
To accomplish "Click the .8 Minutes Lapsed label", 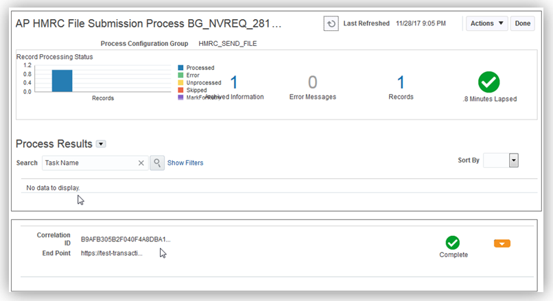I will coord(489,99).
